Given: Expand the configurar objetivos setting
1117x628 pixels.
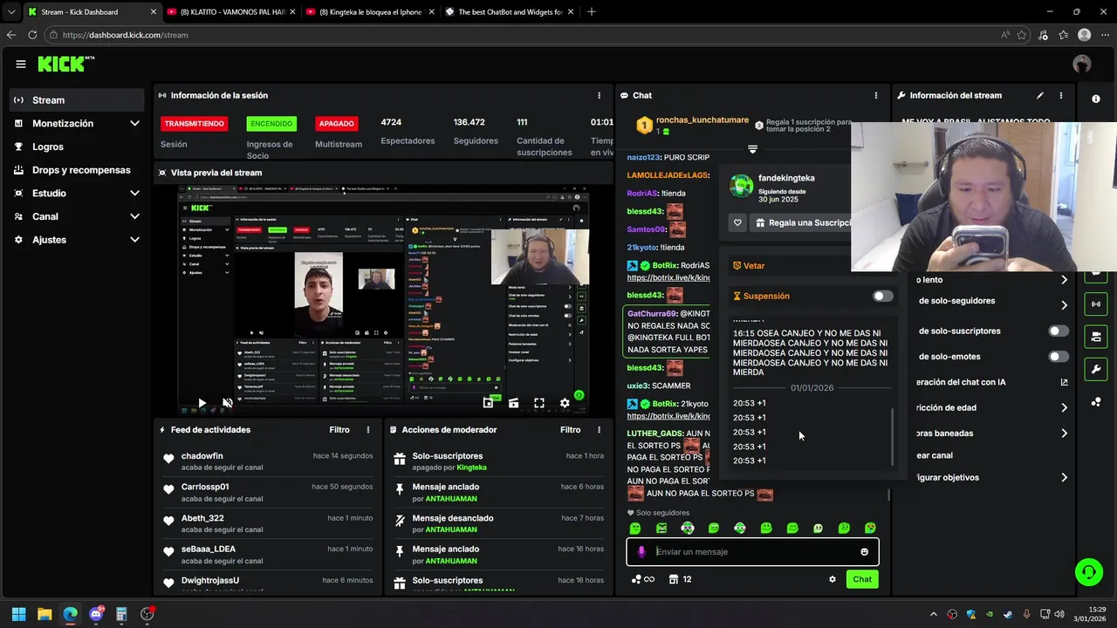Looking at the screenshot, I should click(1064, 478).
